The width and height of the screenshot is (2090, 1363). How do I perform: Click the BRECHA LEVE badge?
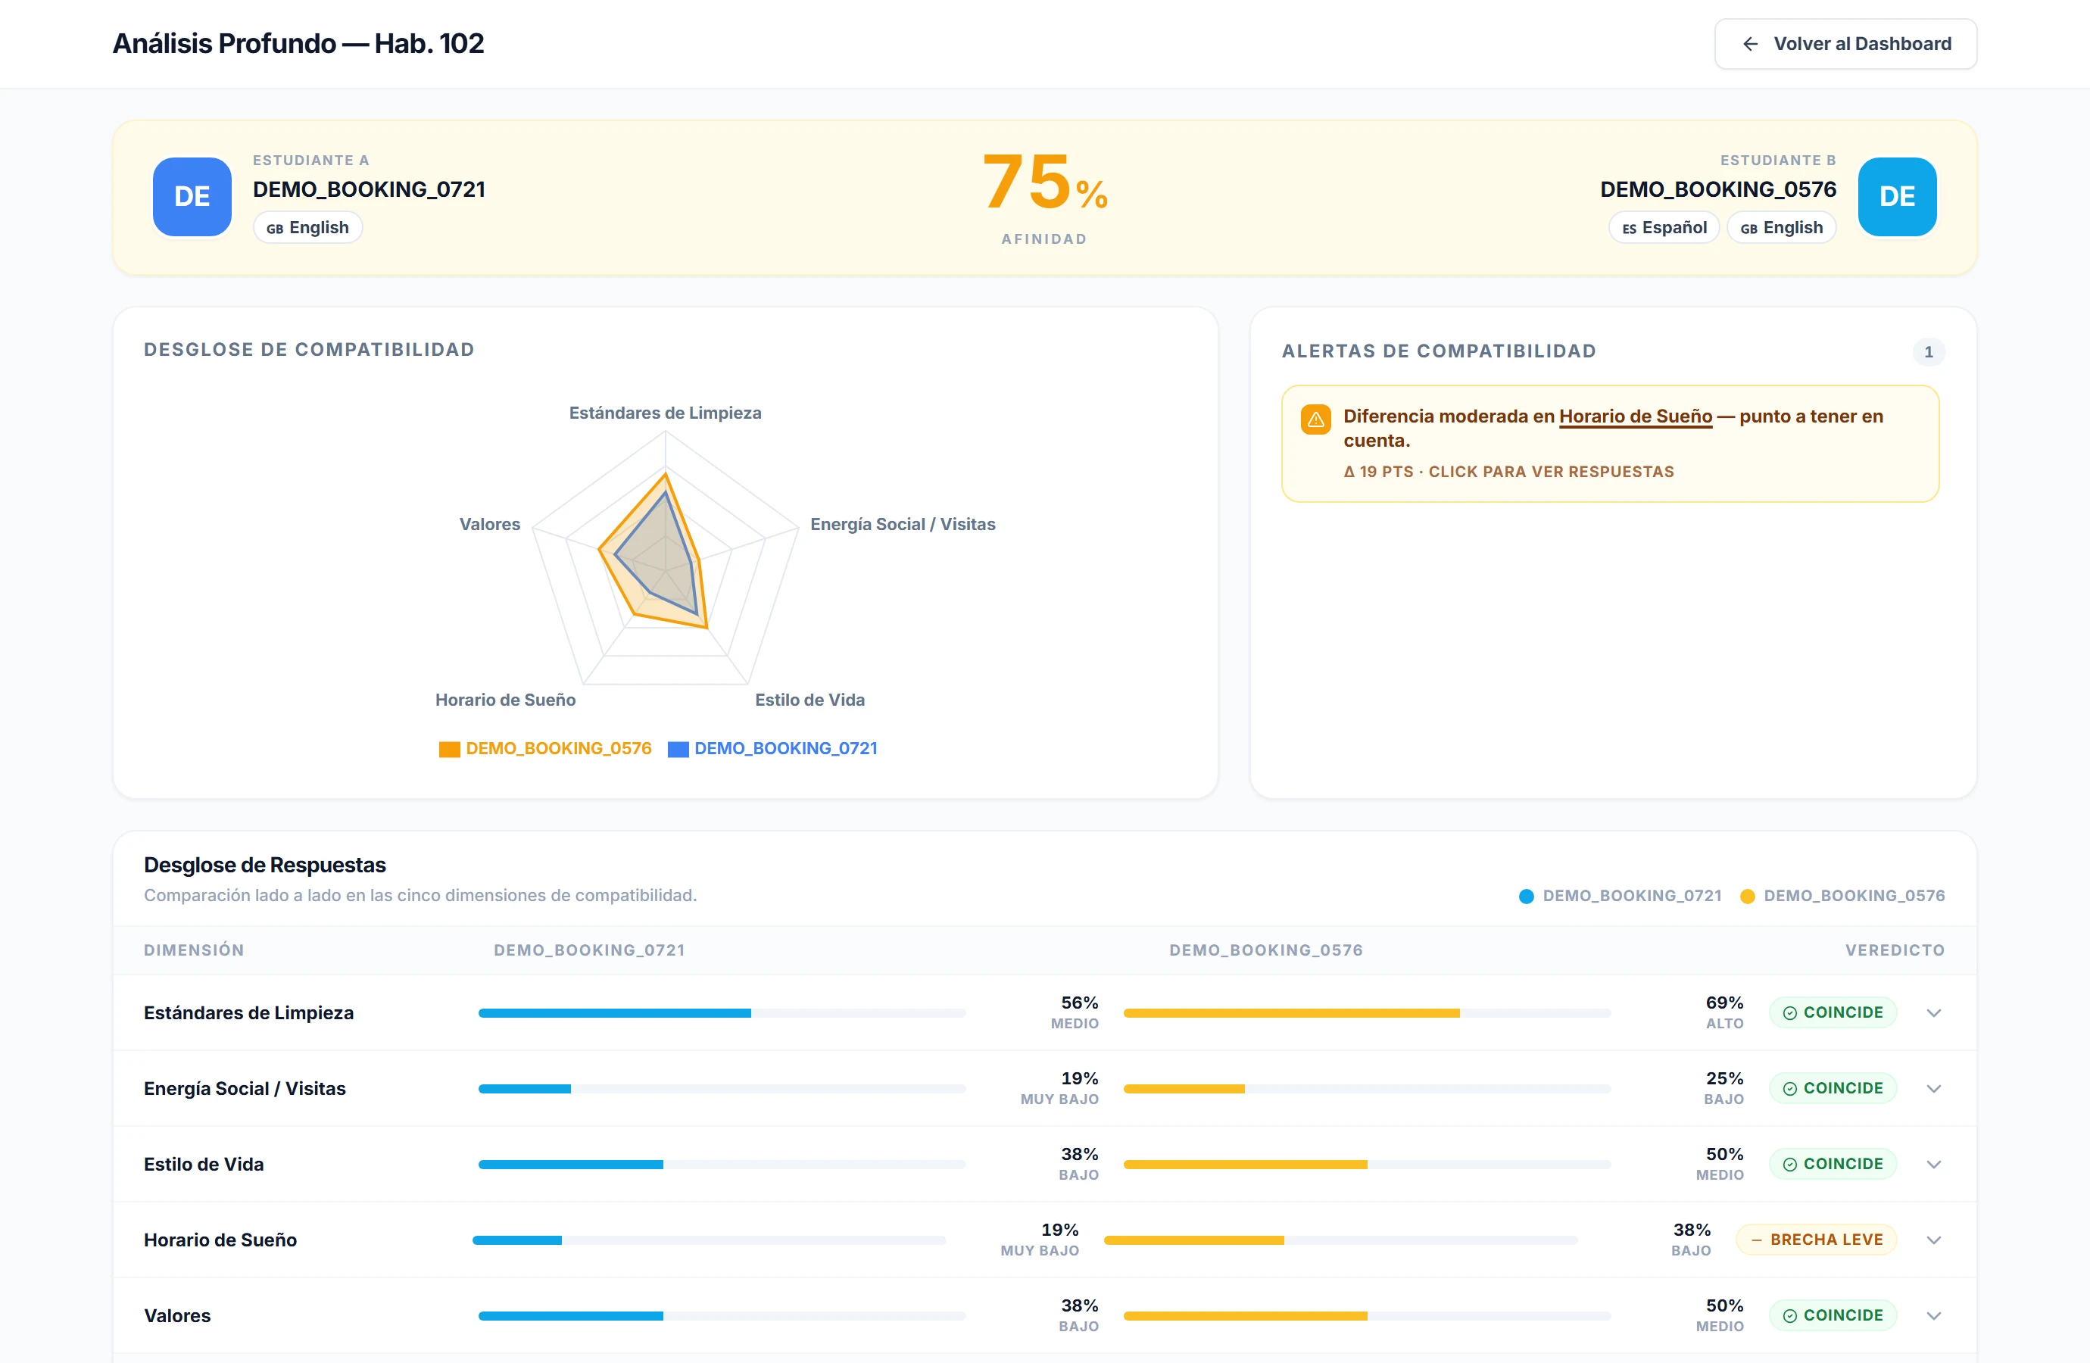coord(1816,1240)
